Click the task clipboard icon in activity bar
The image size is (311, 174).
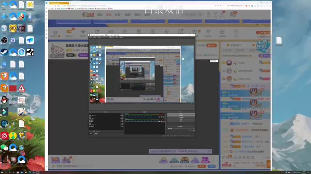point(180,32)
